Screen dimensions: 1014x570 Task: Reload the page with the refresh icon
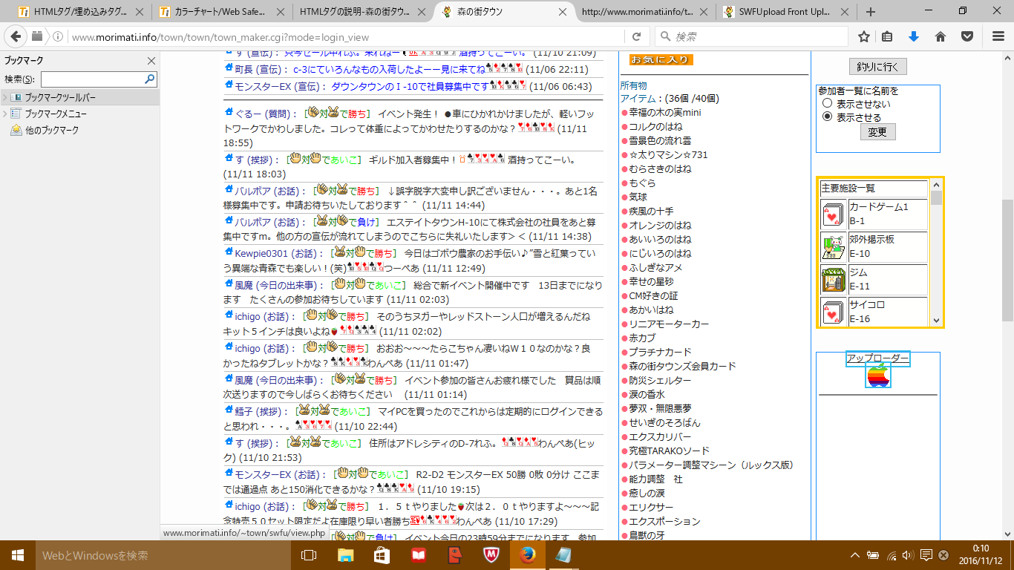(x=636, y=36)
